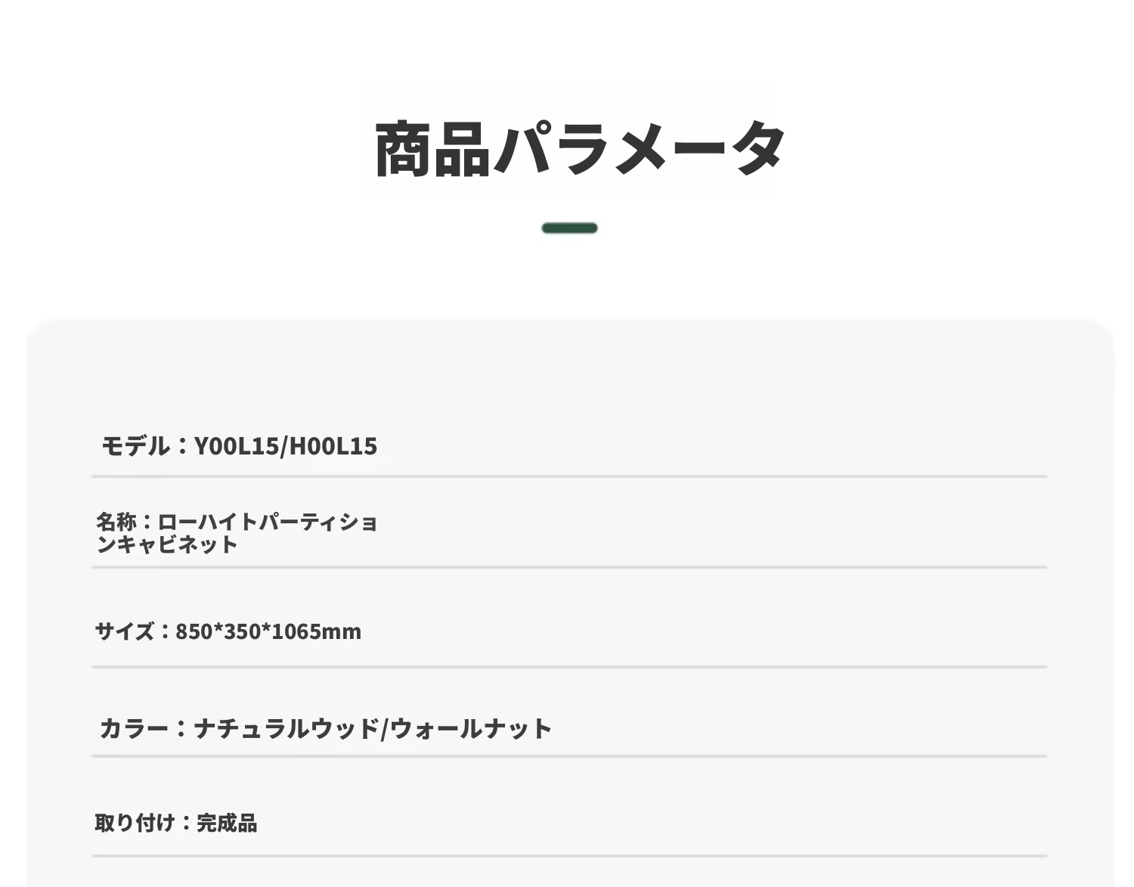
Task: Select the H00L15 model code
Action: click(333, 446)
